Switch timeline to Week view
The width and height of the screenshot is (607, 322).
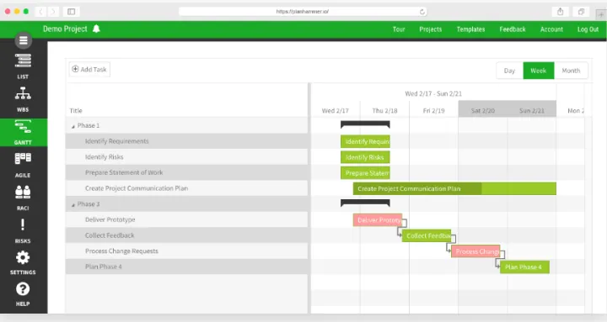pyautogui.click(x=539, y=71)
